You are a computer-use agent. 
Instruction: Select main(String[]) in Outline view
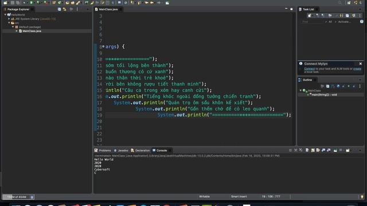point(324,94)
